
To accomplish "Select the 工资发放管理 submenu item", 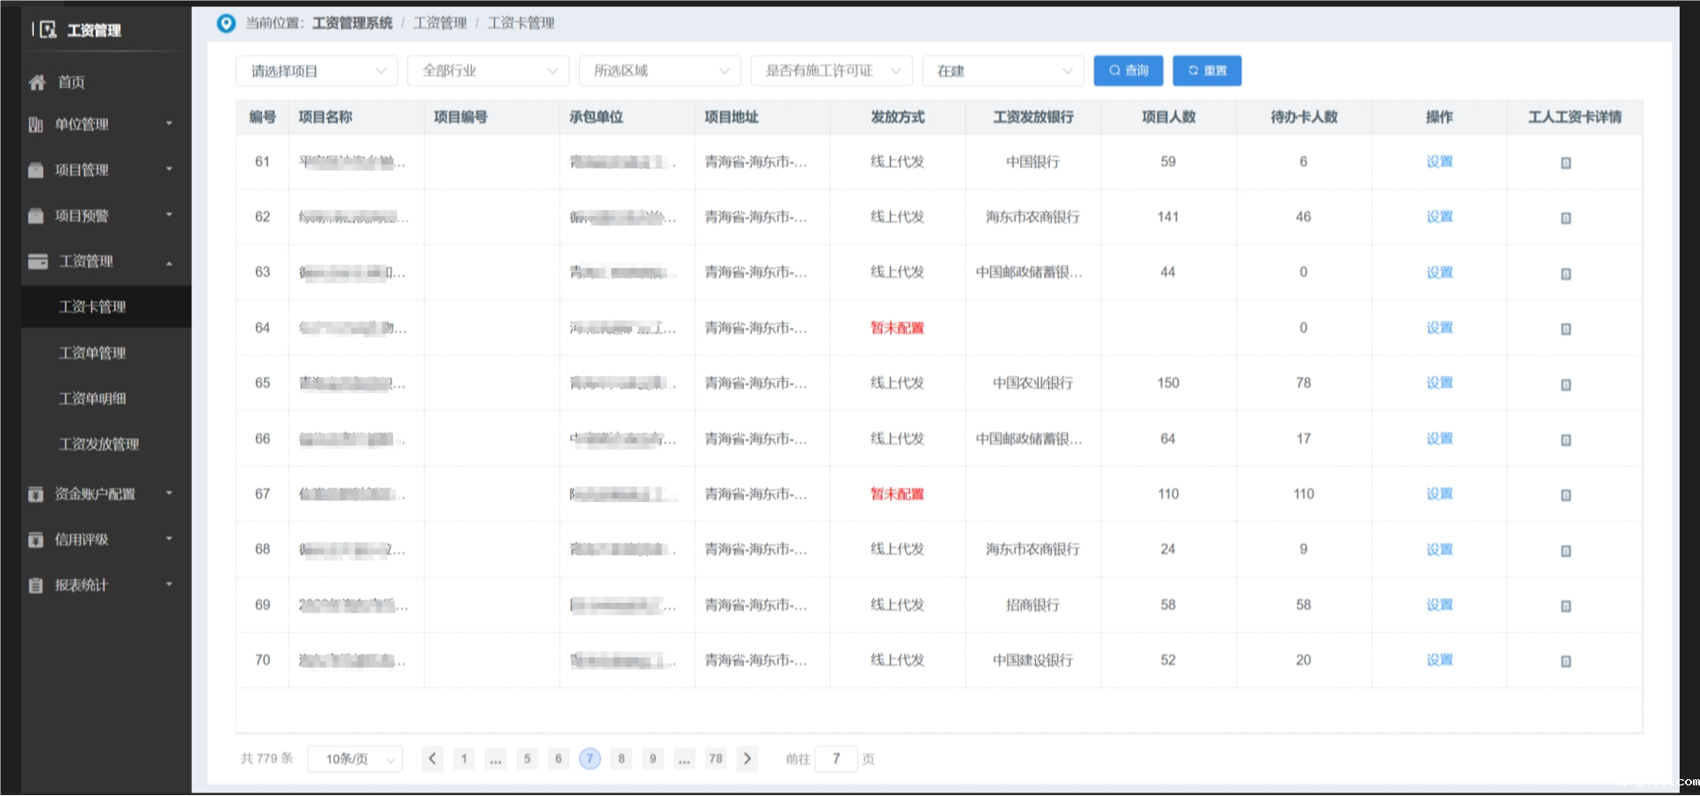I will (x=106, y=444).
